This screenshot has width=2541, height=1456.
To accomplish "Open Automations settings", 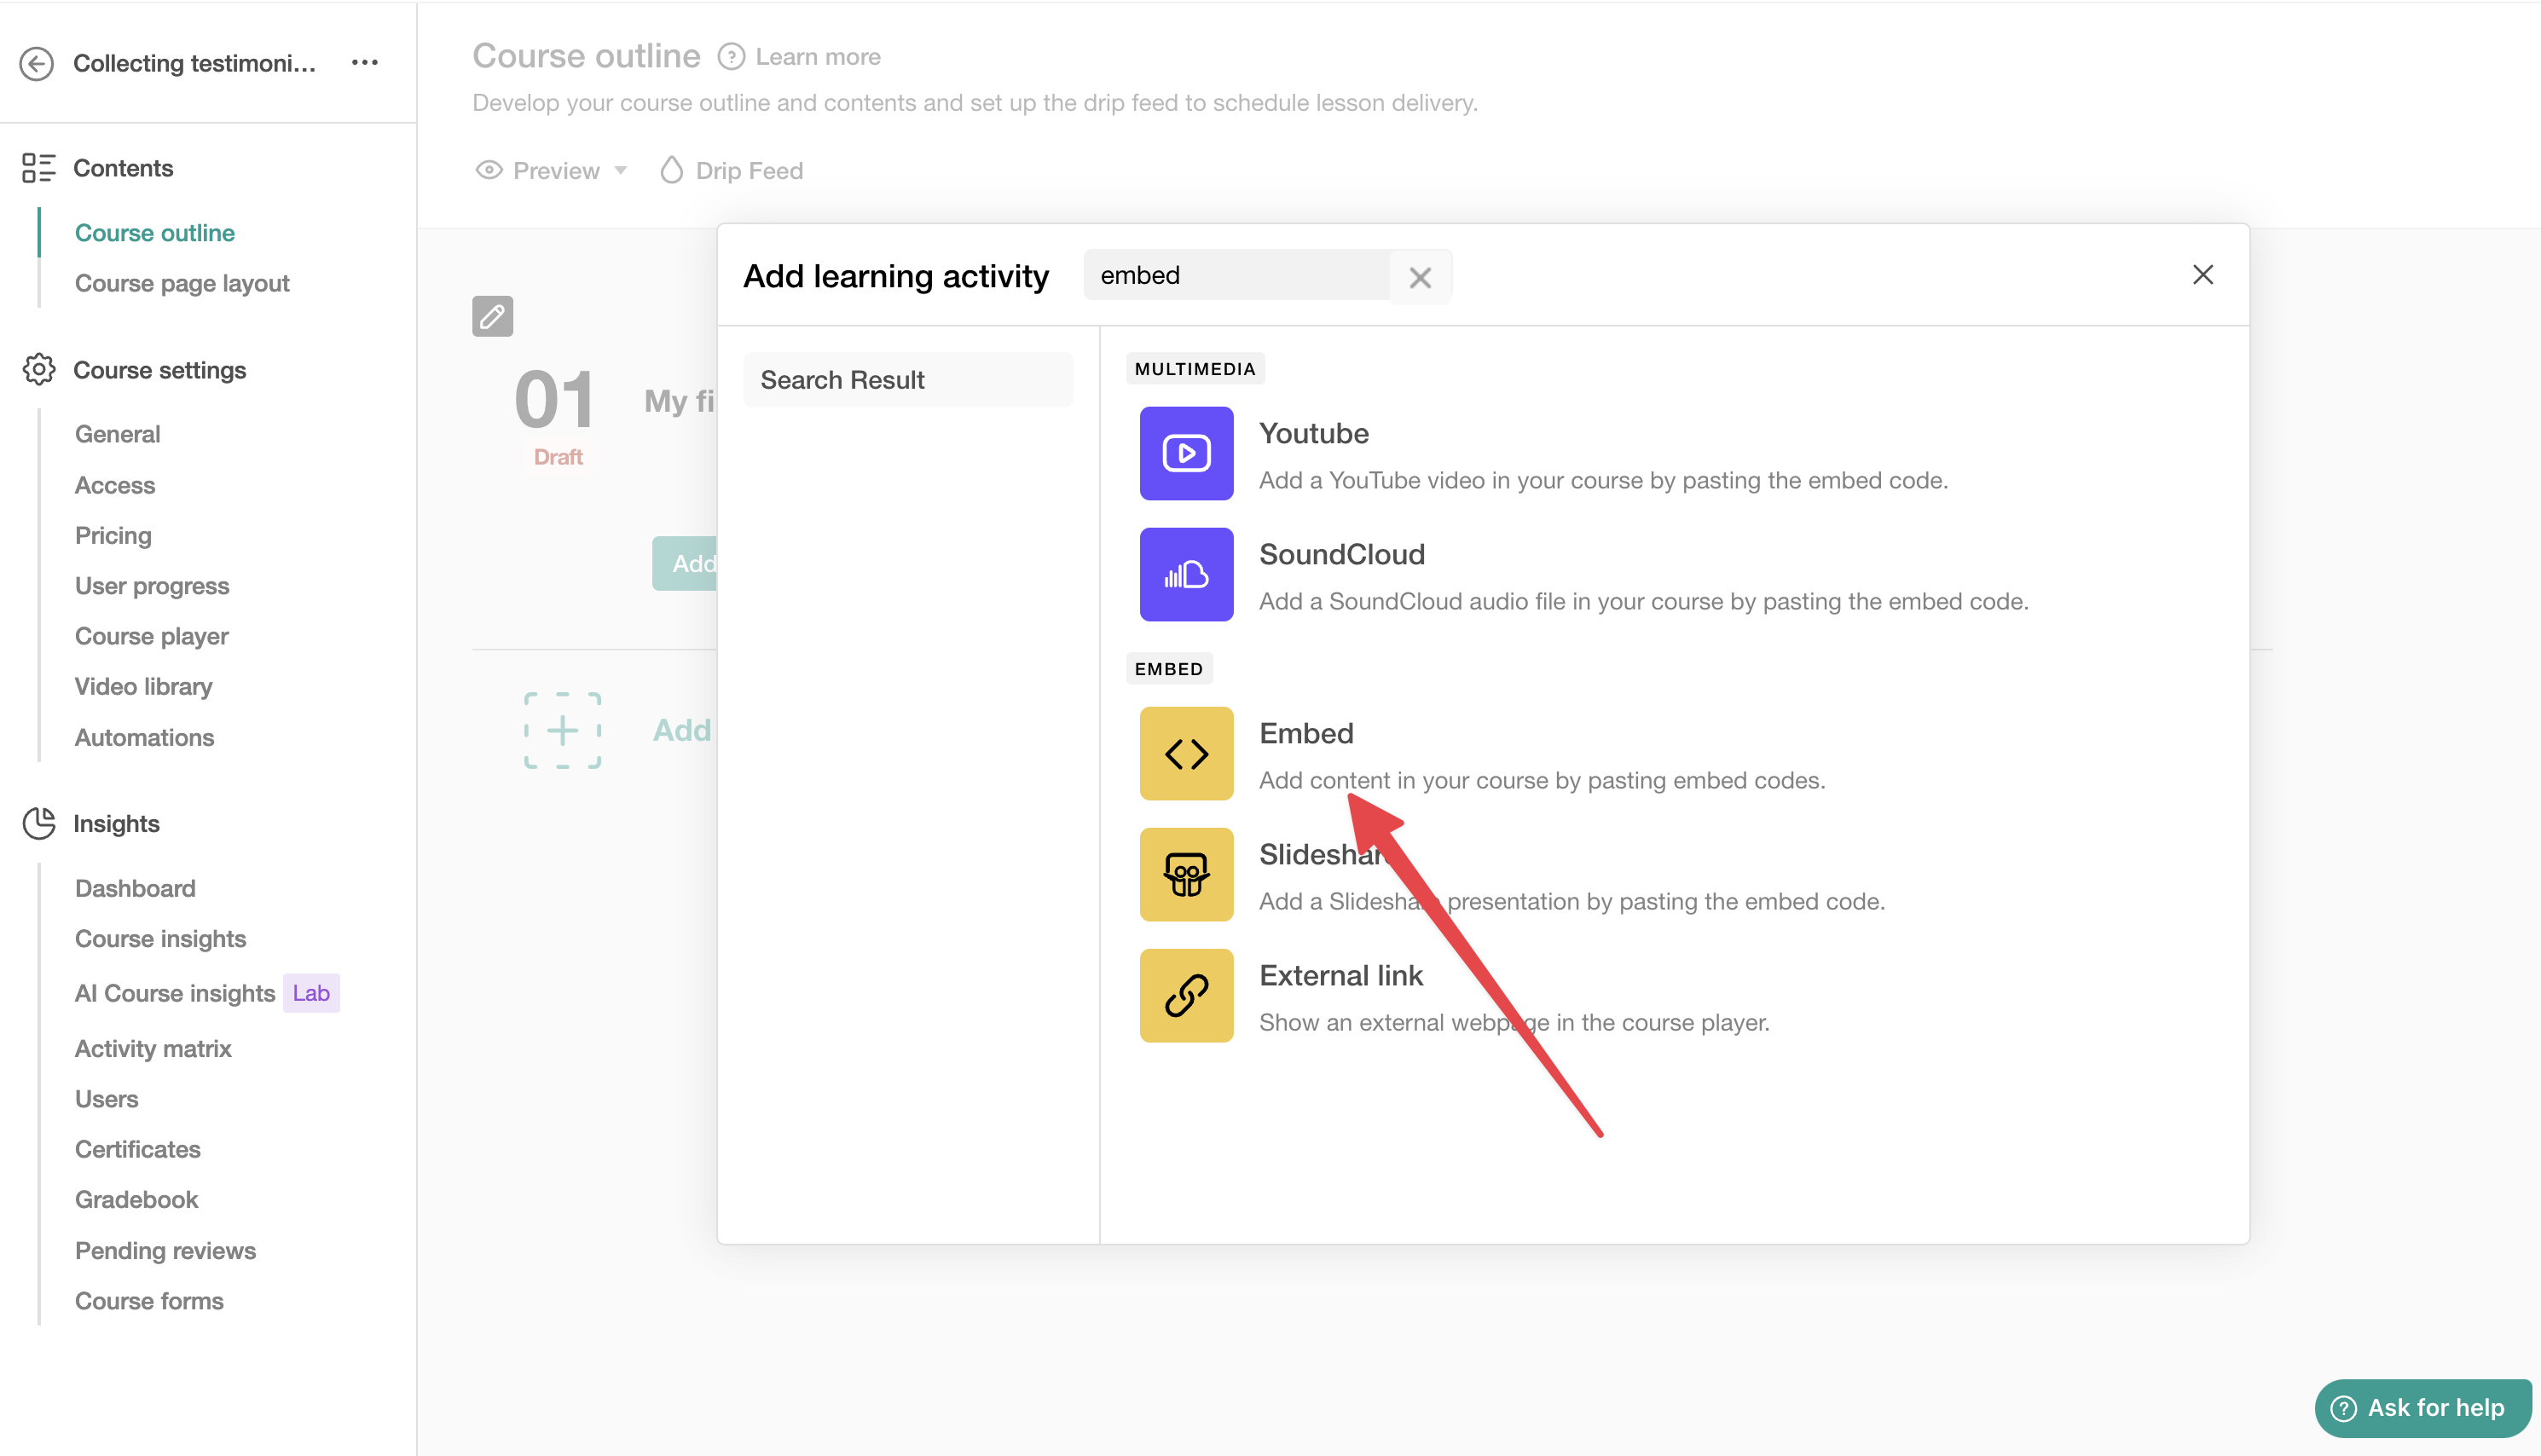I will (145, 737).
